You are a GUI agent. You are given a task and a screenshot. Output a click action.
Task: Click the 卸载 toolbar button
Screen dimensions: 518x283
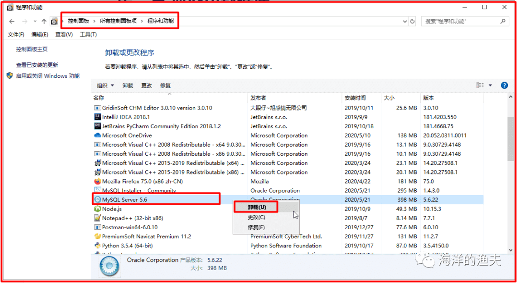click(128, 86)
